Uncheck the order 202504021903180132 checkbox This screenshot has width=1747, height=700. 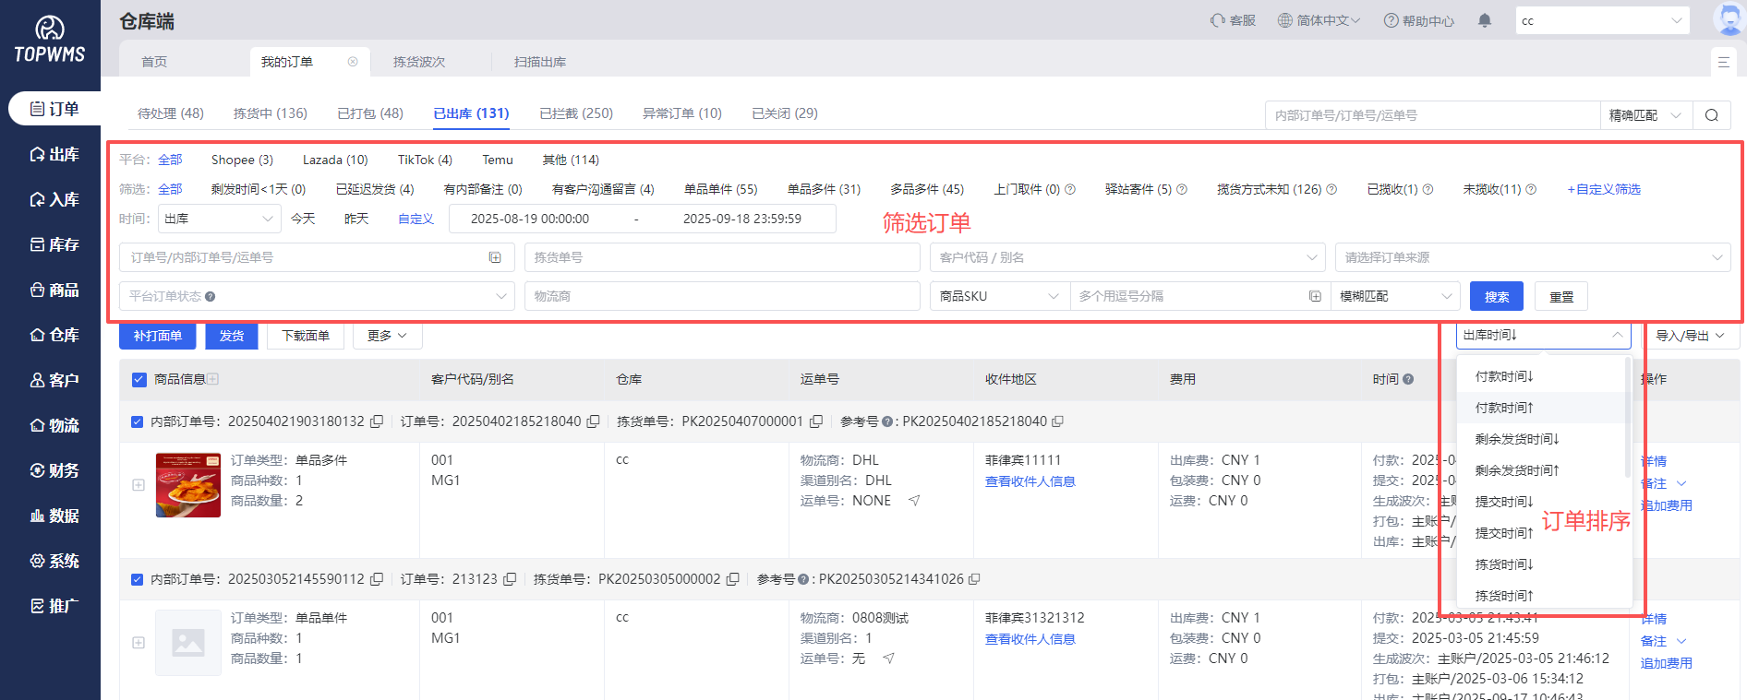138,421
